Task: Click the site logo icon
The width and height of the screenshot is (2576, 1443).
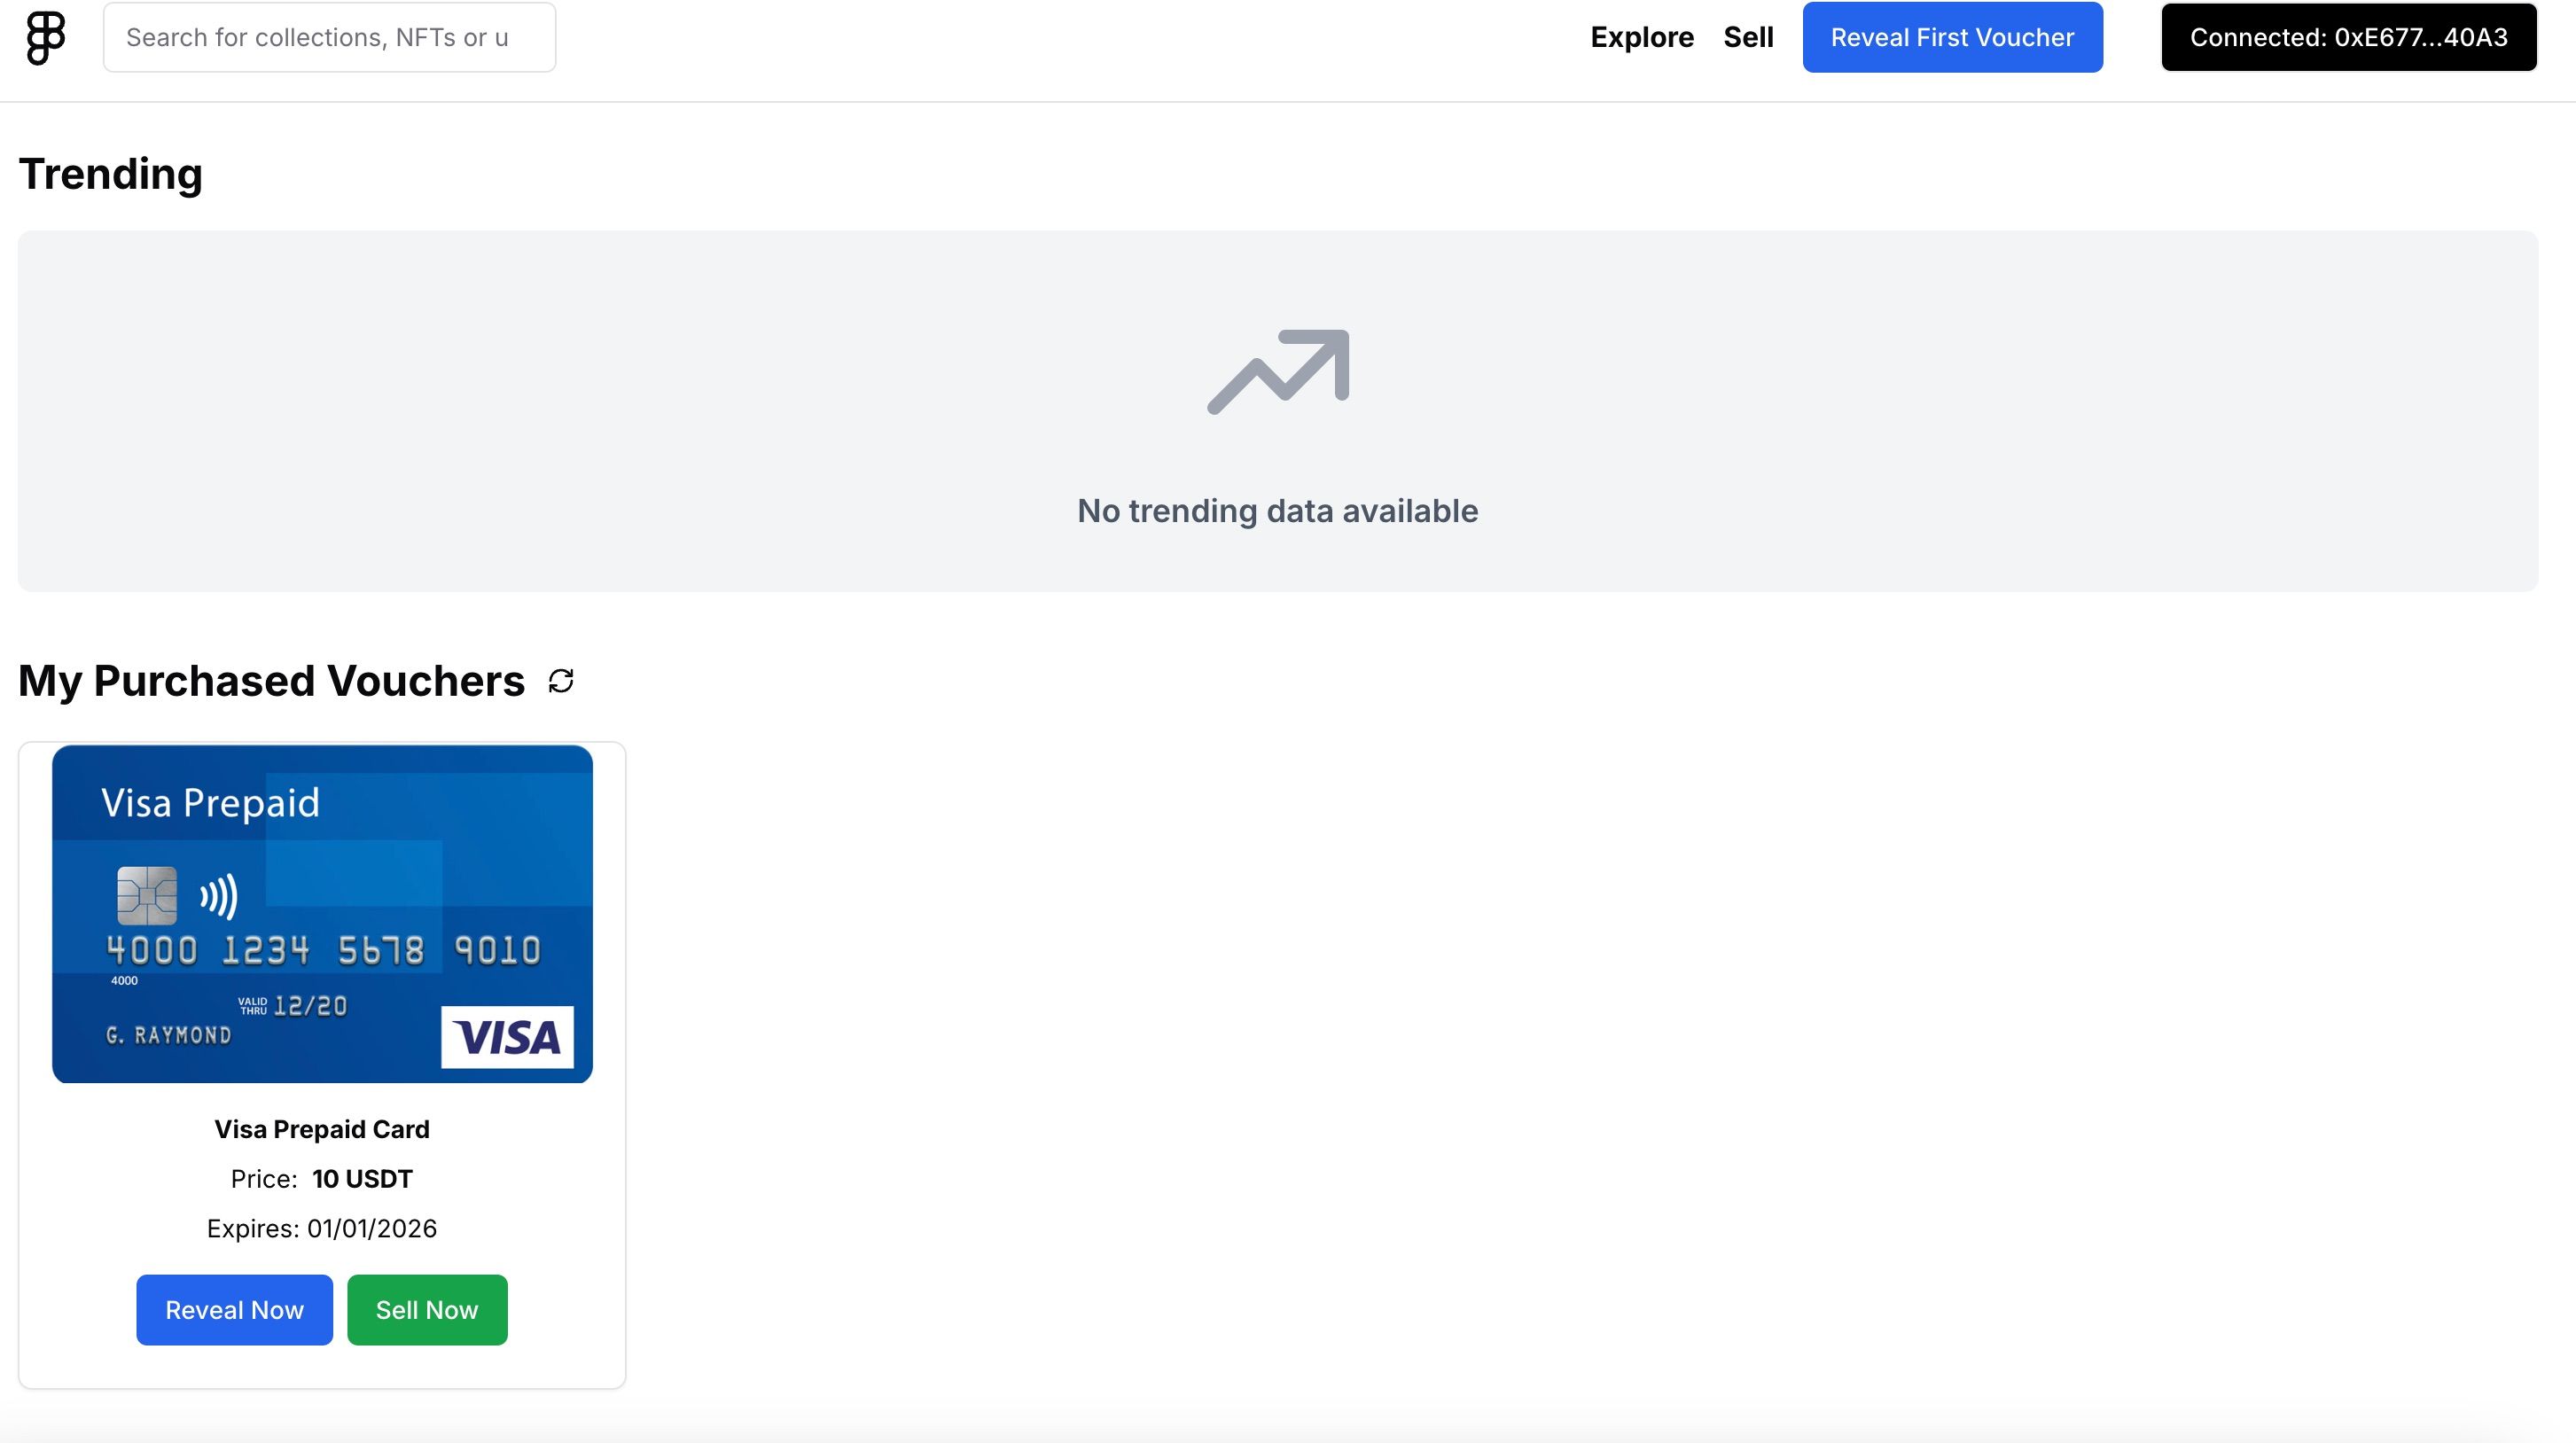Action: click(x=46, y=37)
